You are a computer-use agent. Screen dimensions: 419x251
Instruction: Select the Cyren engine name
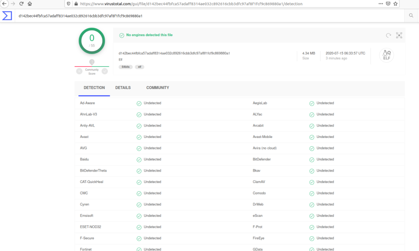tap(85, 204)
